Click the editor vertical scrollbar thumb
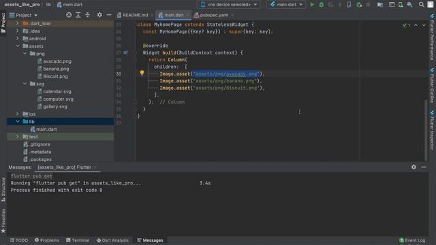The image size is (436, 245). click(x=426, y=129)
